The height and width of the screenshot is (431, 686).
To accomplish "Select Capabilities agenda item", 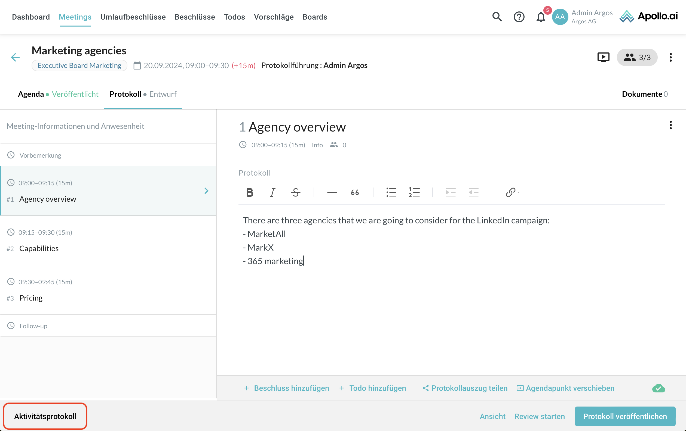I will click(x=39, y=248).
